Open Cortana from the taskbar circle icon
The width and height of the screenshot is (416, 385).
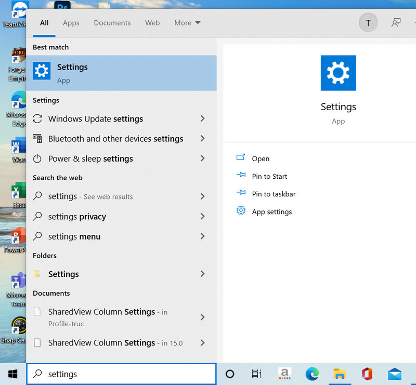pos(230,374)
